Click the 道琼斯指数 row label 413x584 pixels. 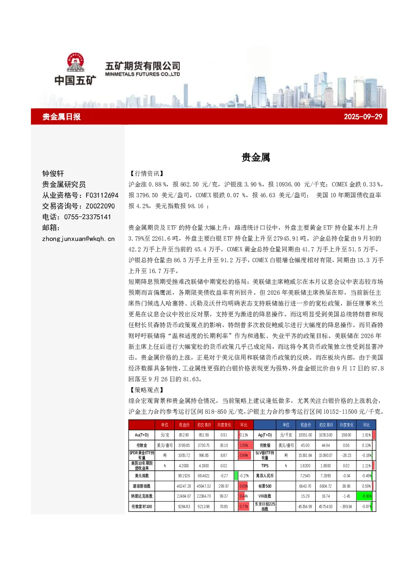(x=142, y=486)
